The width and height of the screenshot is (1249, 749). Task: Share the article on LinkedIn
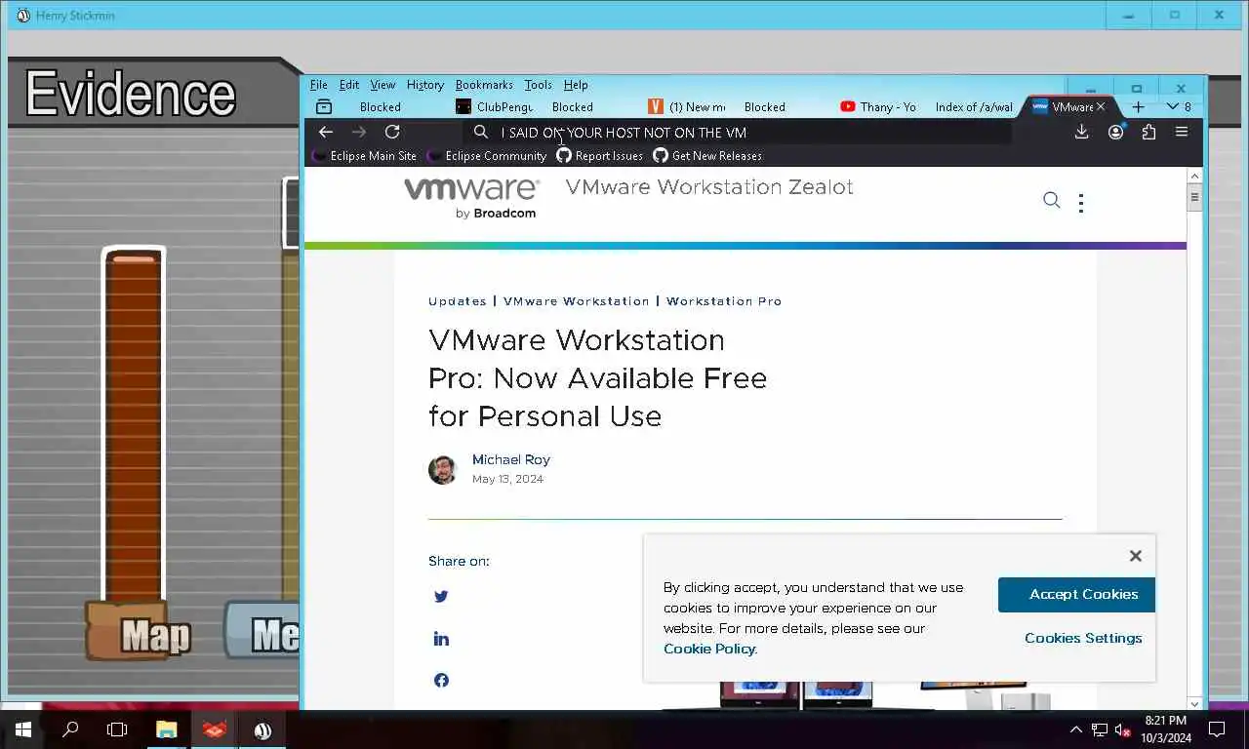(441, 639)
